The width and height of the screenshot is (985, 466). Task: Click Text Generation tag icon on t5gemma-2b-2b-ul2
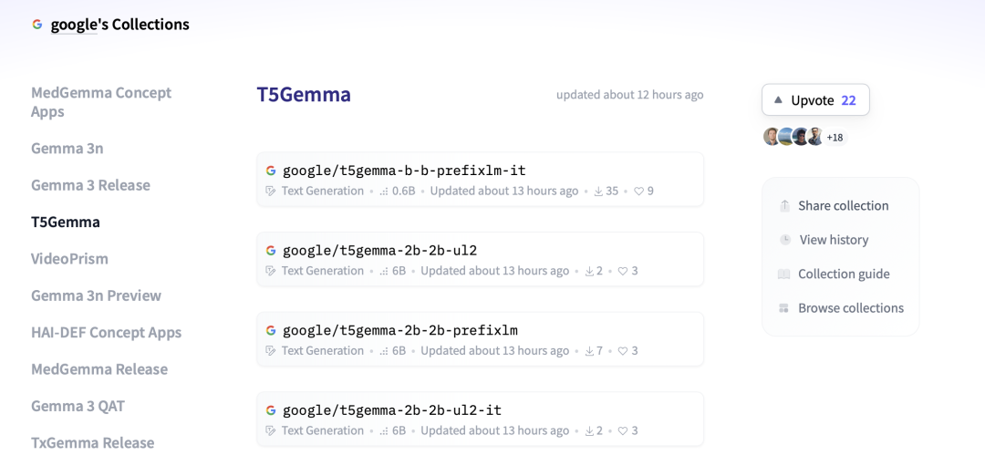tap(271, 271)
